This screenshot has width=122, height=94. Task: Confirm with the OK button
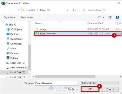coord(90,89)
